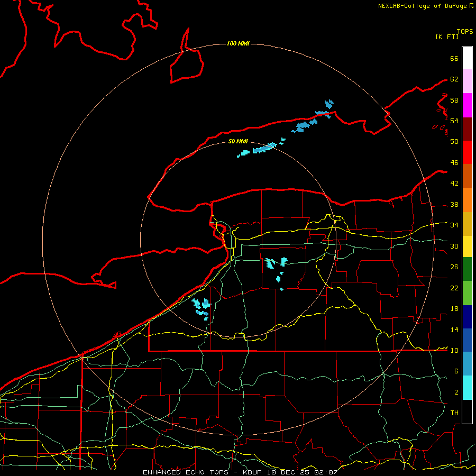Click the legend value '66'
This screenshot has width=476, height=476.
click(454, 58)
